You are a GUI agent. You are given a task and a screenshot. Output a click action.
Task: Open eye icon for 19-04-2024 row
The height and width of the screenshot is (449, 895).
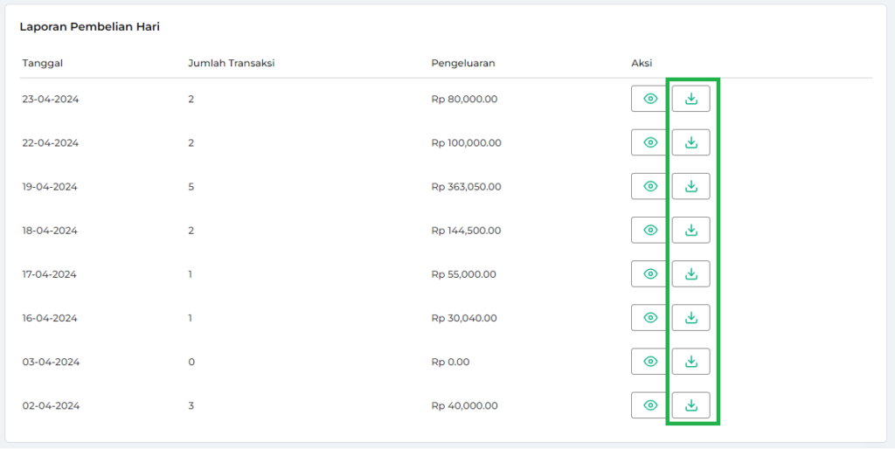coord(649,186)
